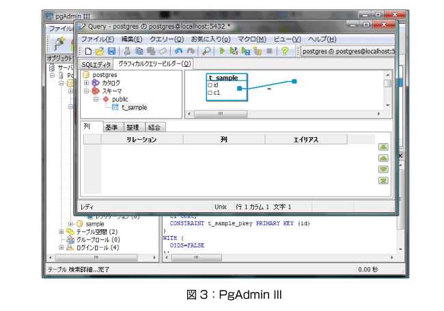Select グループロール (0) in pgAdmin tree

click(98, 240)
